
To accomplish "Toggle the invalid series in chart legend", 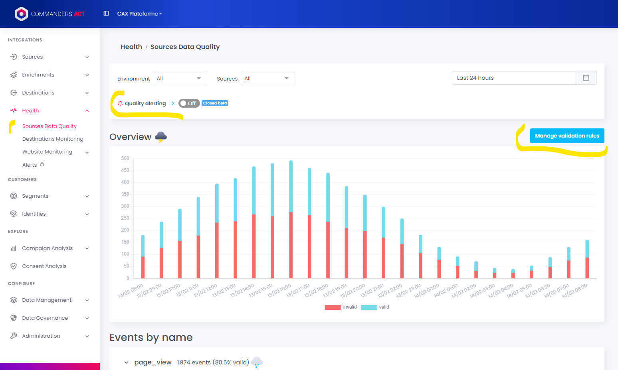I will (x=341, y=307).
